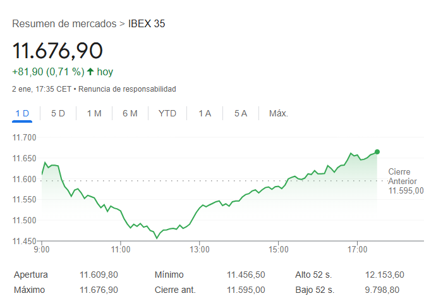Click the IBEX 35 breadcrumb title
The width and height of the screenshot is (436, 303).
147,24
